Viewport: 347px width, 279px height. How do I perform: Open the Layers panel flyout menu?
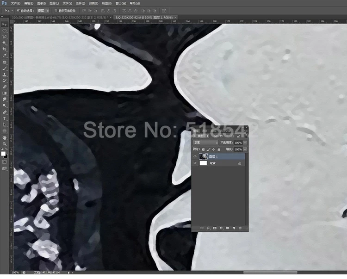pos(246,131)
